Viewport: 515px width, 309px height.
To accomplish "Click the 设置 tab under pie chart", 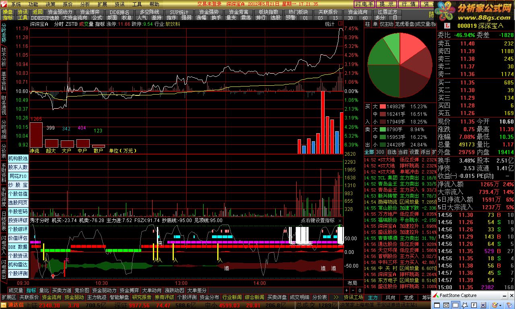I will 414,152.
